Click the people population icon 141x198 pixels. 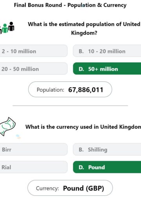[x=7, y=28]
